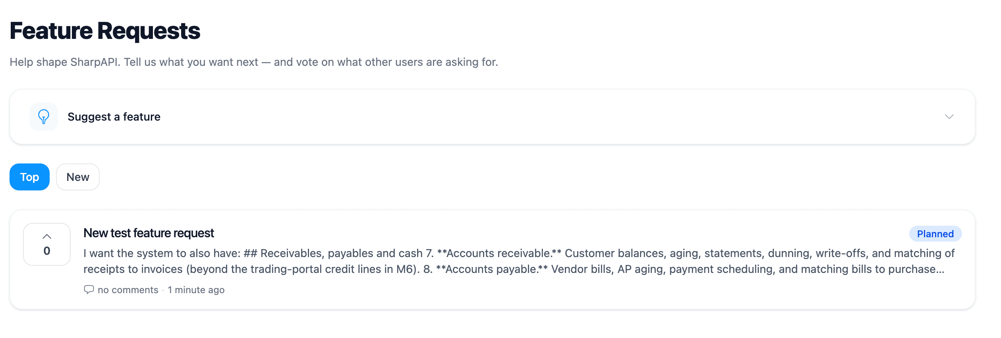1001x338 pixels.
Task: Open the 'New test feature request' title
Action: point(149,233)
